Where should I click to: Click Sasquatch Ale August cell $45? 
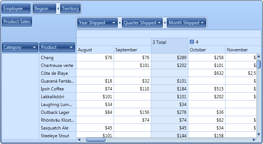point(95,128)
